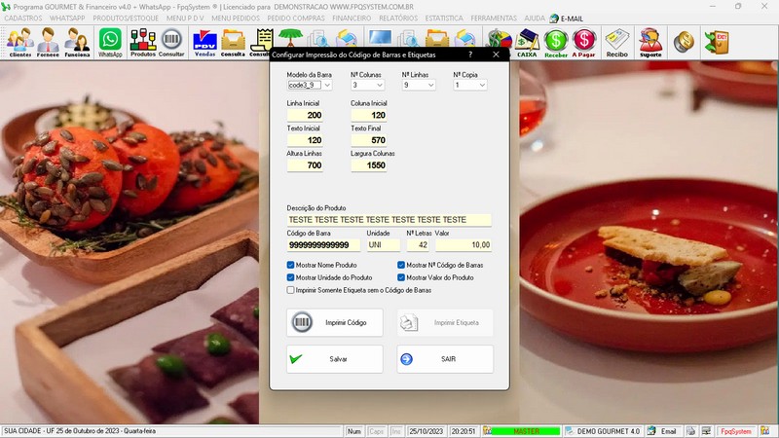Image resolution: width=779 pixels, height=438 pixels.
Task: Click the Nº Letras field showing 42
Action: [418, 245]
